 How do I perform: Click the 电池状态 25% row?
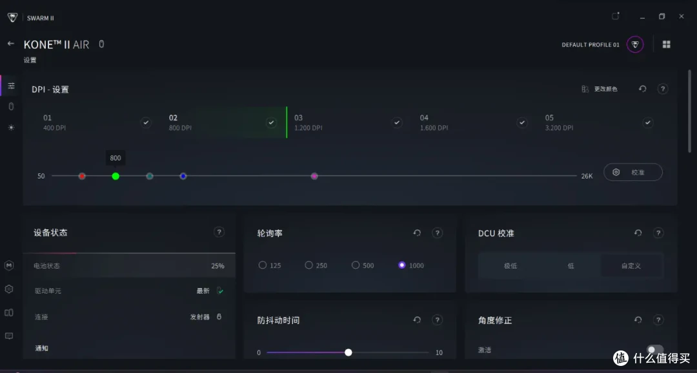click(129, 265)
